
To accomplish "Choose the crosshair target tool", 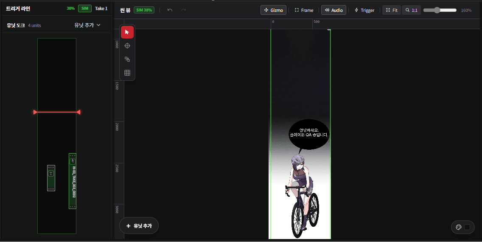I will point(127,46).
